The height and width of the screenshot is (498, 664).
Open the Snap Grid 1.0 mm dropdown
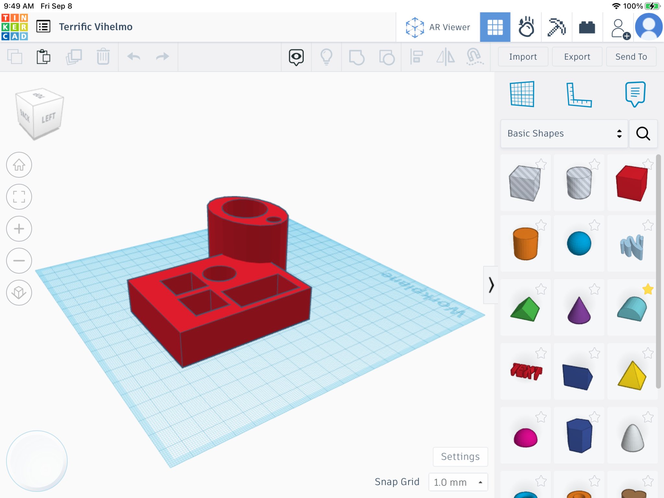(x=458, y=482)
